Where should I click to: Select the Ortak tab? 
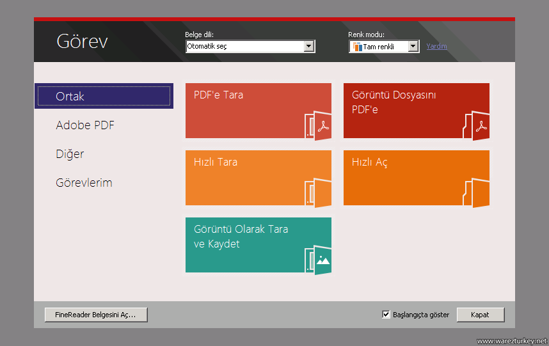[x=104, y=96]
